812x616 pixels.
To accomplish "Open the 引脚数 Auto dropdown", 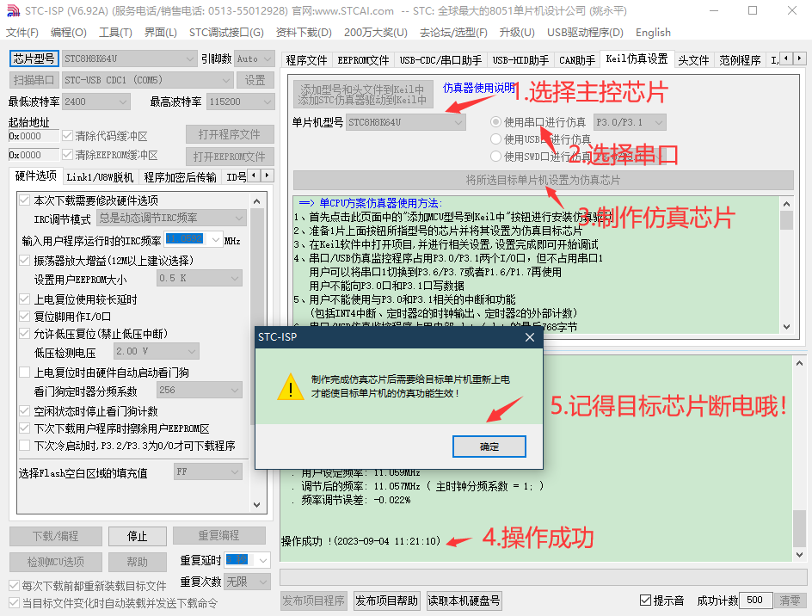I will pos(255,59).
